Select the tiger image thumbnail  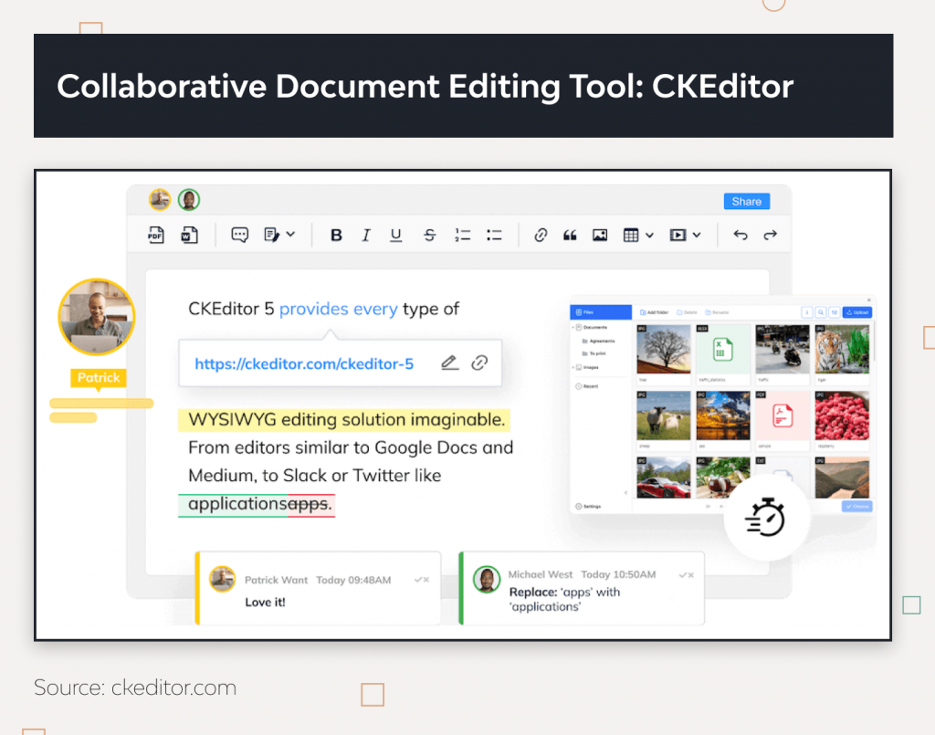(841, 348)
